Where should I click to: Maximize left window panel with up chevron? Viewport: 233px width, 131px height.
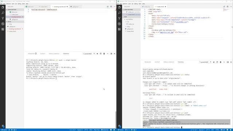click(x=108, y=53)
